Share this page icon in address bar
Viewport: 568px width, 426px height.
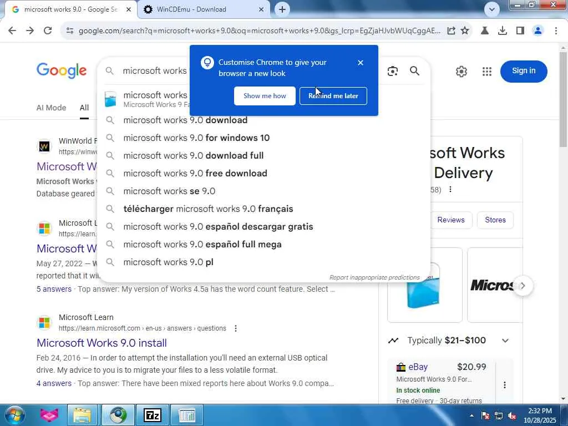coord(451,31)
